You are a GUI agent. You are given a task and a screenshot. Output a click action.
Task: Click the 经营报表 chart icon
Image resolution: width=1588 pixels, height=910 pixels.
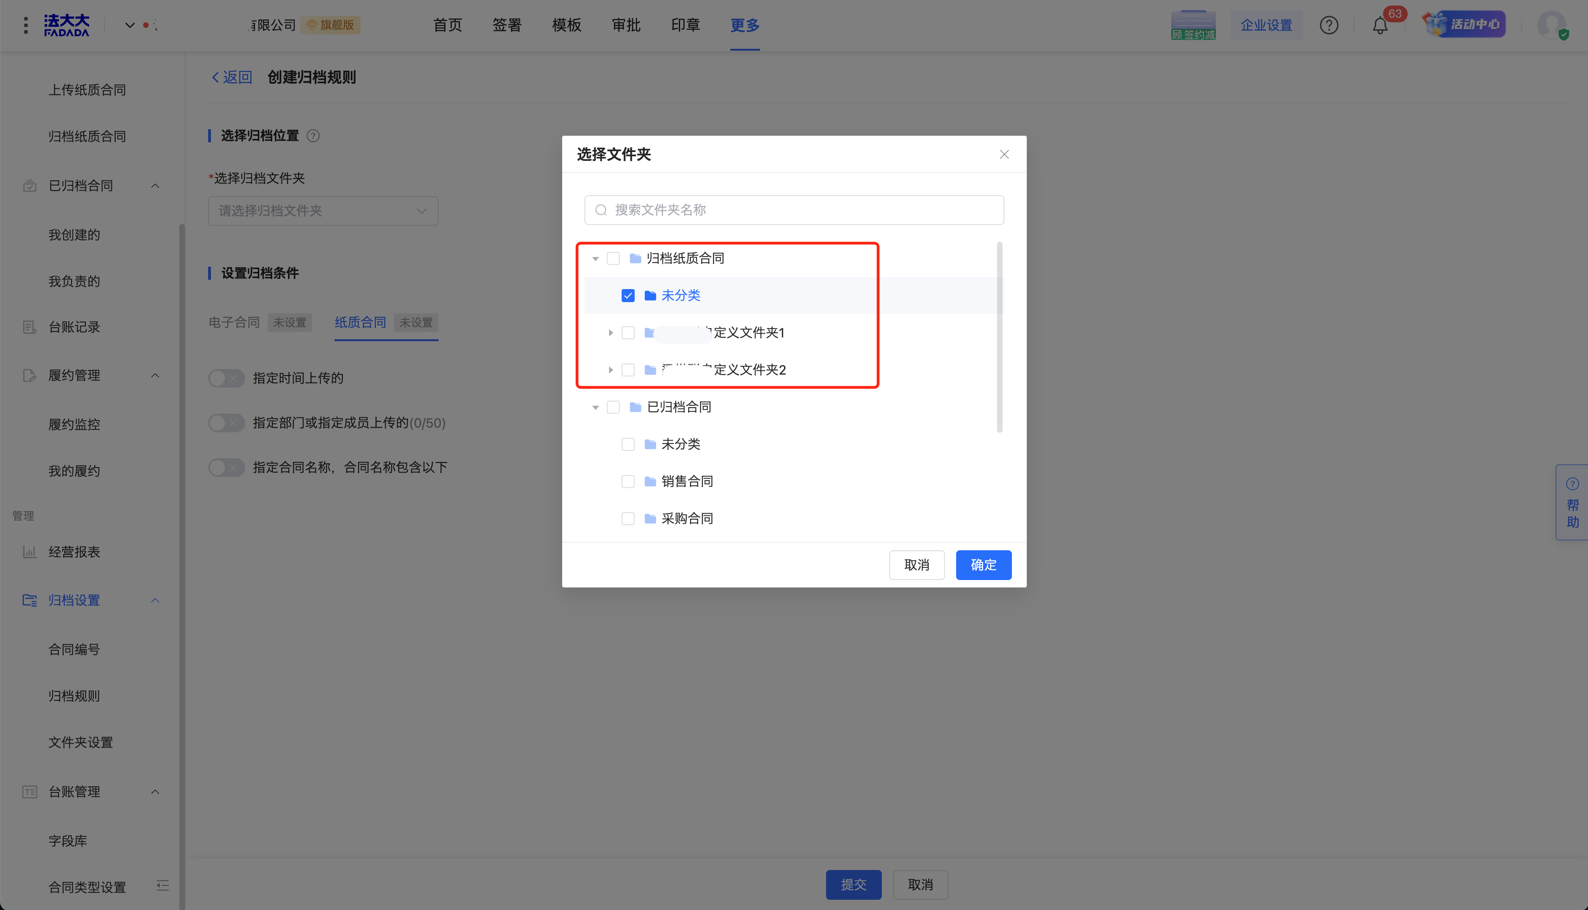click(x=29, y=552)
